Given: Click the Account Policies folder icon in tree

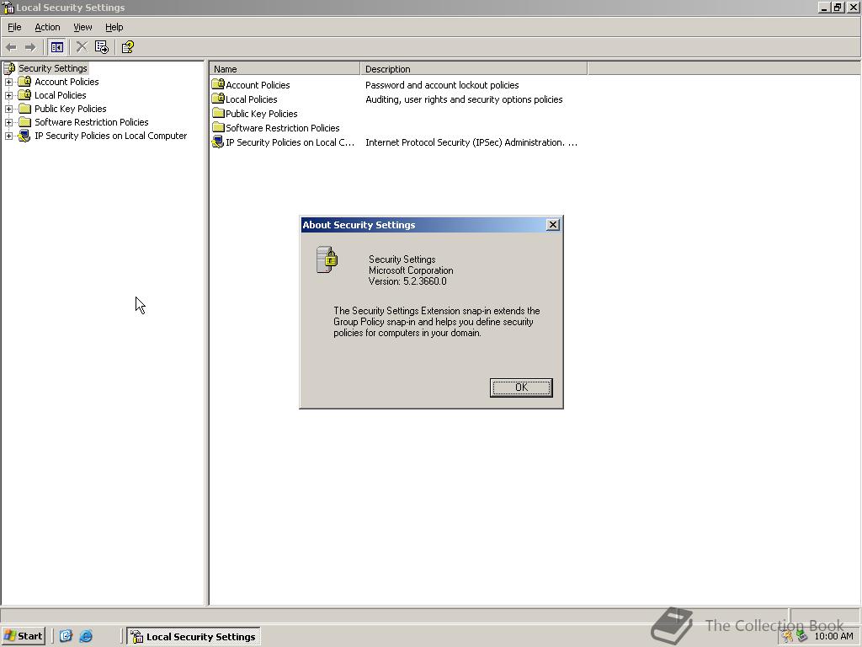Looking at the screenshot, I should click(24, 82).
